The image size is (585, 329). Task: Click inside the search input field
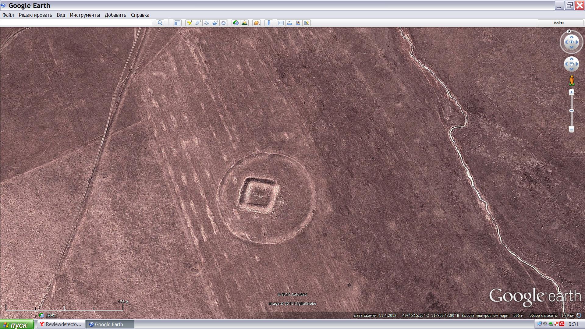pos(76,23)
